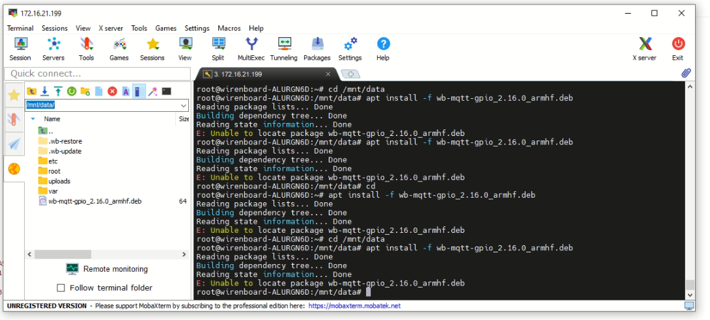Image resolution: width=710 pixels, height=320 pixels.
Task: Click the monitor icon in the status bar
Action: click(x=689, y=306)
